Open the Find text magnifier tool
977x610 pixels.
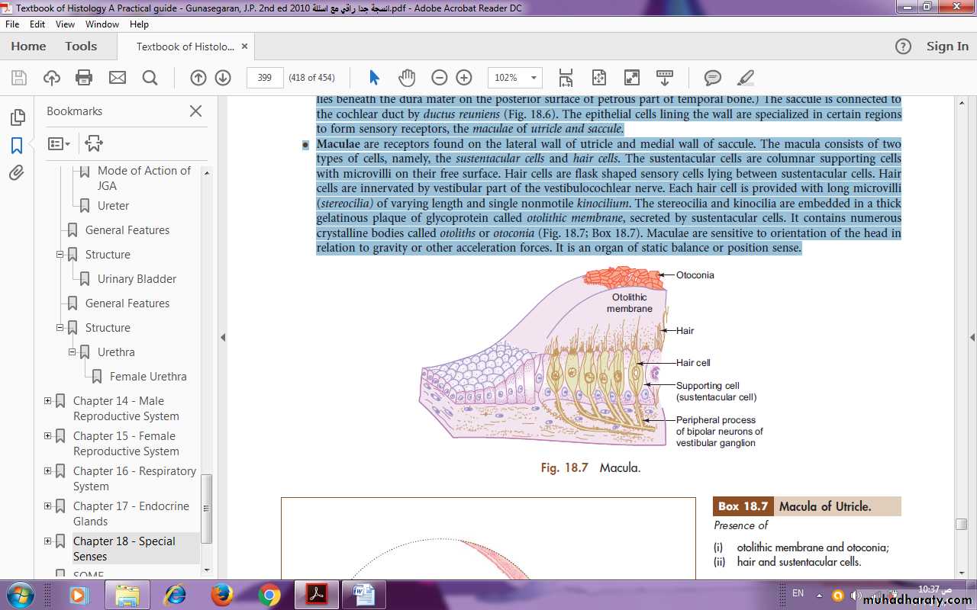[150, 77]
